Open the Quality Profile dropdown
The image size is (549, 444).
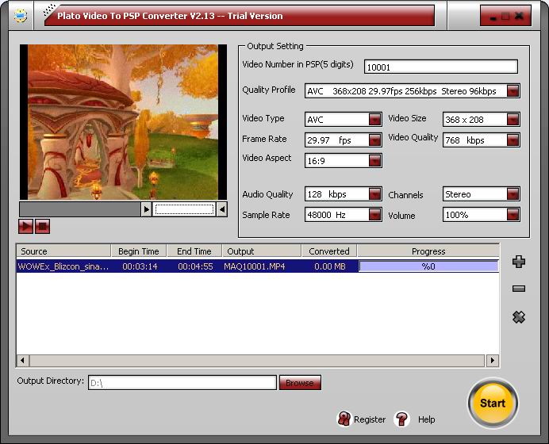513,91
